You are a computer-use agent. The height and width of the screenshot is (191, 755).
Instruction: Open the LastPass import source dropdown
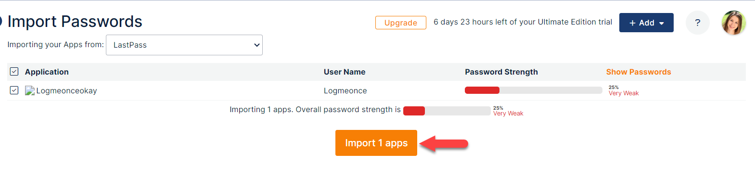point(184,45)
